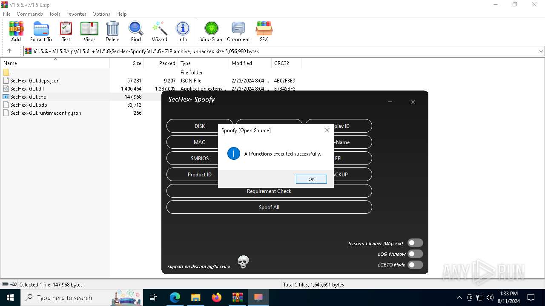Click the Extract To toolbar icon
545x306 pixels.
tap(41, 32)
